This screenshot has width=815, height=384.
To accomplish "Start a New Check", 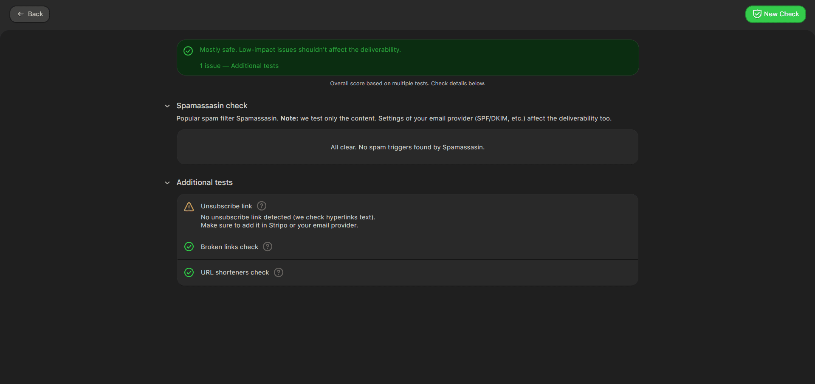I will [x=776, y=14].
